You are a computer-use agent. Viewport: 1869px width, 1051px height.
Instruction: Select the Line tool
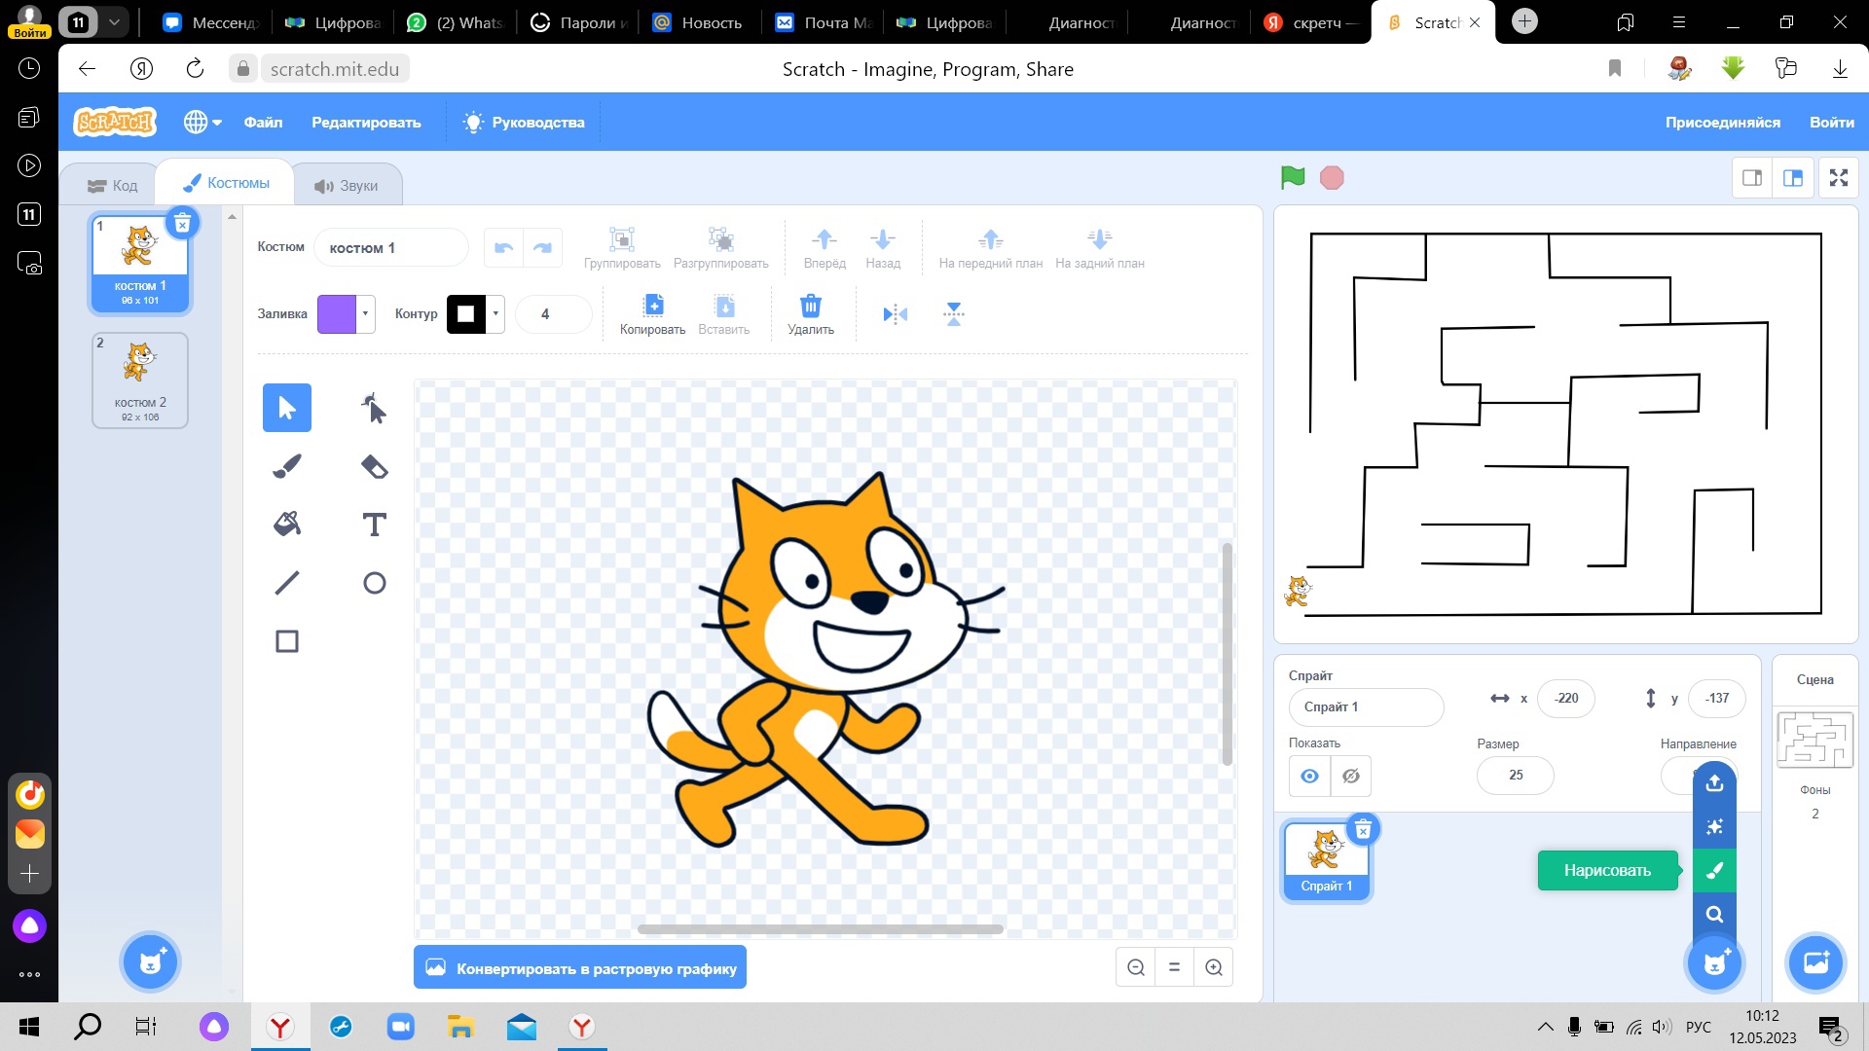(x=286, y=583)
